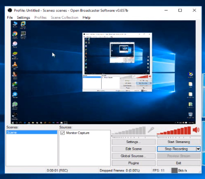205x179 pixels.
Task: Click the 'FPS: 11' status text
Action: click(x=158, y=171)
